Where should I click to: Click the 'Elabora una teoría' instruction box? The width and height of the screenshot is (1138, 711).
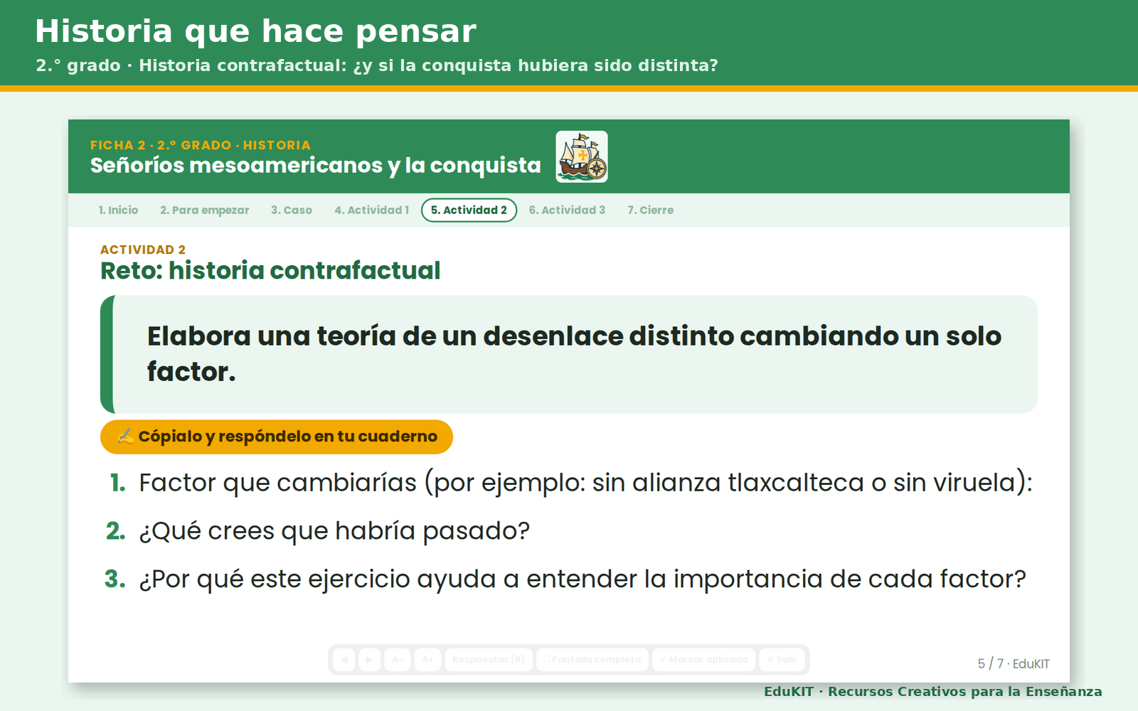coord(569,354)
